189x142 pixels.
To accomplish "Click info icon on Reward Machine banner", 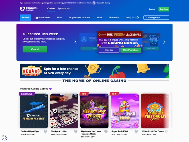I will pyautogui.click(x=168, y=65).
